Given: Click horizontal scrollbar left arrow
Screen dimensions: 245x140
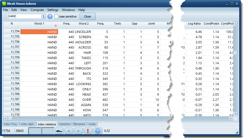Looking at the screenshot, I should [x=5, y=119].
